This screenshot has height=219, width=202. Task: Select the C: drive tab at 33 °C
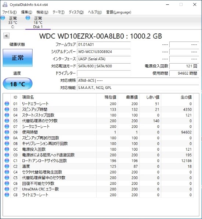pos(12,22)
